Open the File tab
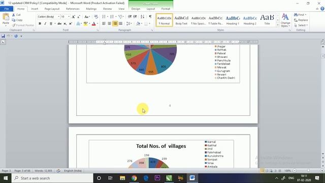 click(7, 9)
